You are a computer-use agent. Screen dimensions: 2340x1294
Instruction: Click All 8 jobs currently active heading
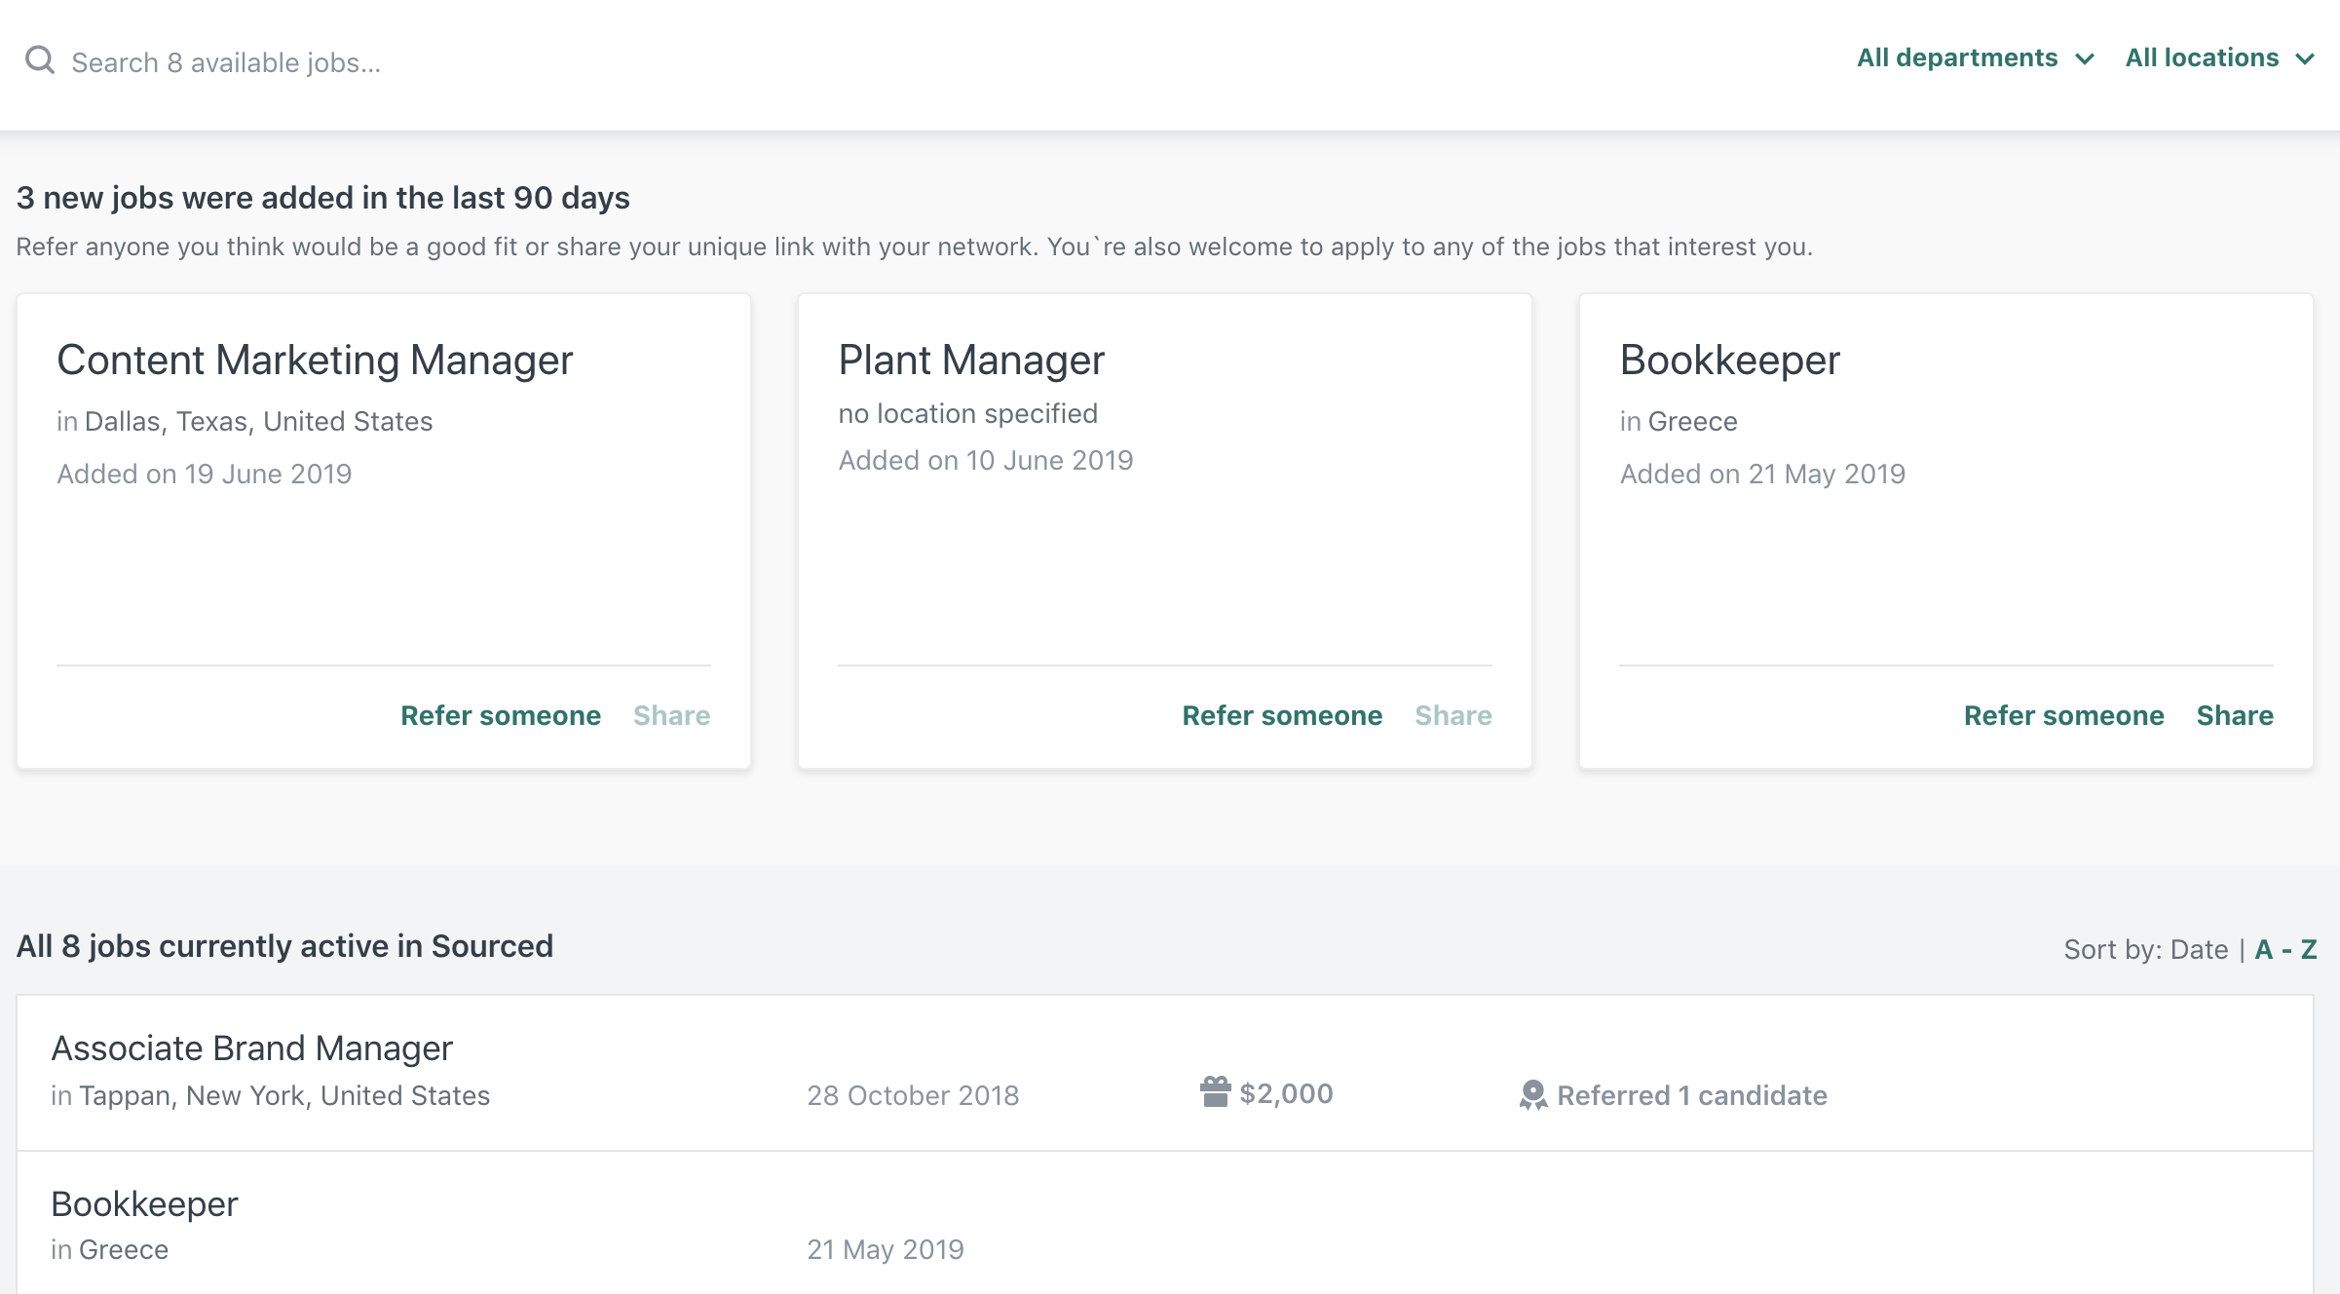pyautogui.click(x=284, y=946)
